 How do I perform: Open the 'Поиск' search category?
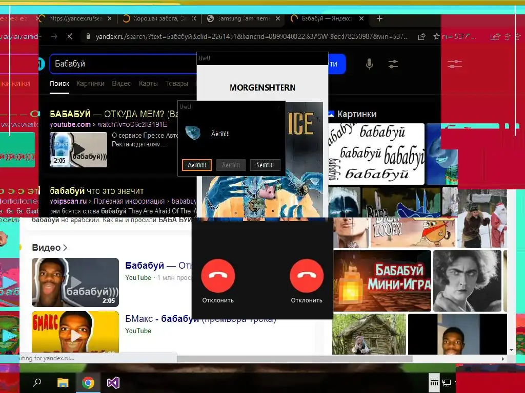59,83
